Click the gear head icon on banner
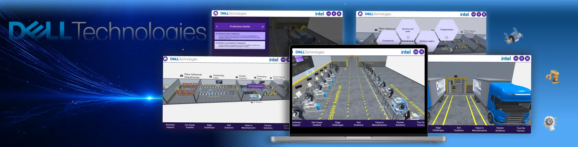The width and height of the screenshot is (578, 147). [550, 123]
